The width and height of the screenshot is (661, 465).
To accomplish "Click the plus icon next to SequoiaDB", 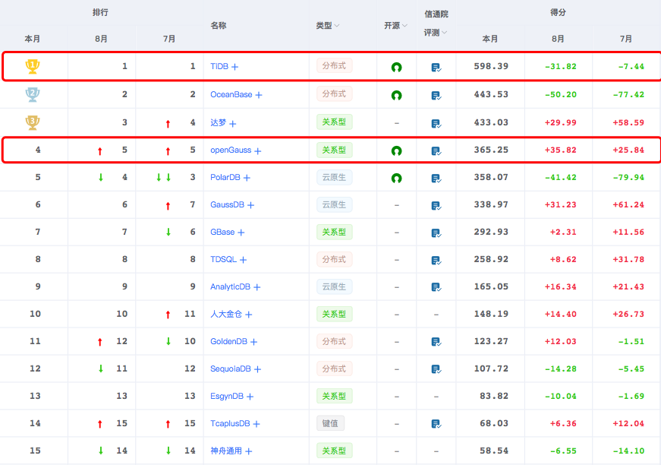I will (x=257, y=369).
